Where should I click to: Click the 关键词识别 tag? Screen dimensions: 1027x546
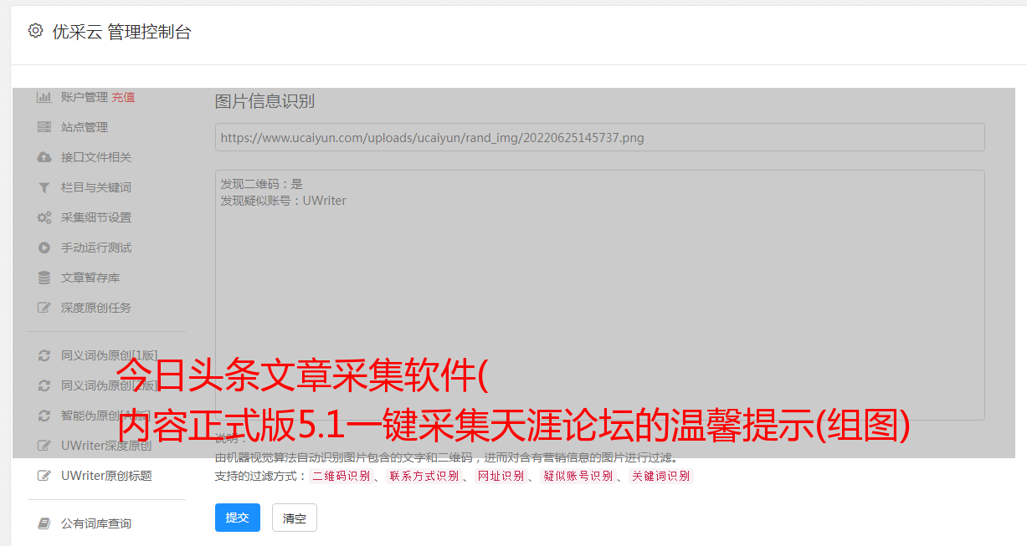pyautogui.click(x=661, y=476)
